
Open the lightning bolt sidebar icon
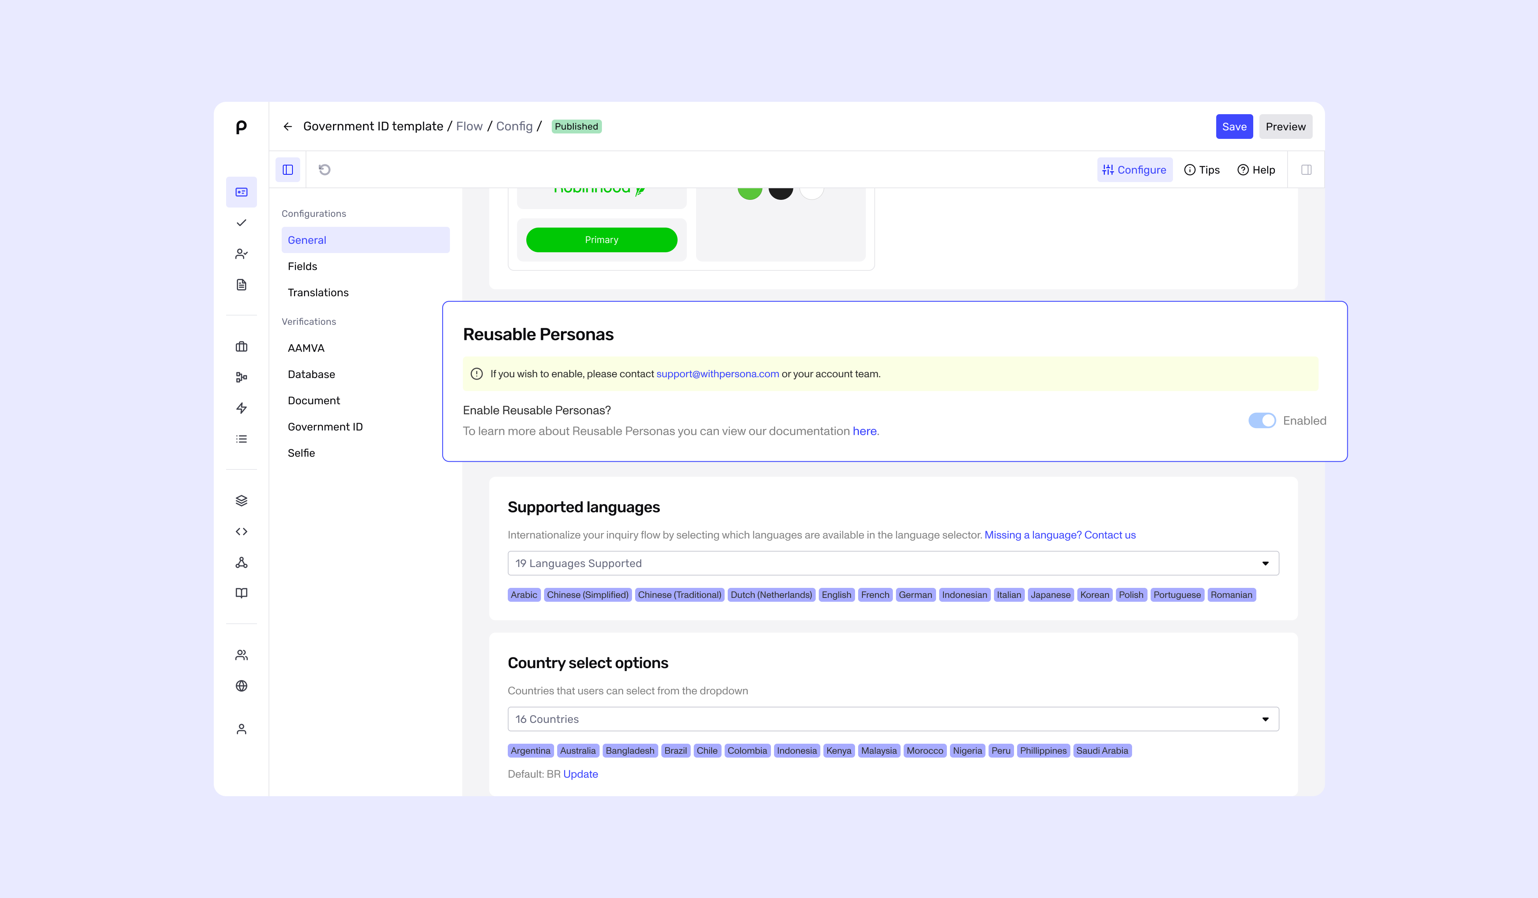[x=241, y=408]
